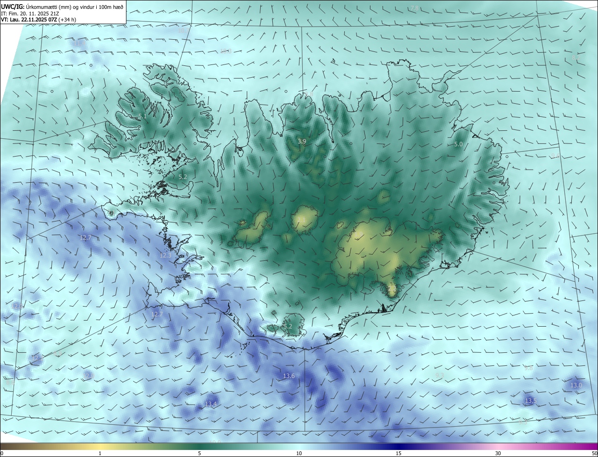598x457 pixels.
Task: Click the 13.6 value label south of Iceland
Action: (289, 376)
